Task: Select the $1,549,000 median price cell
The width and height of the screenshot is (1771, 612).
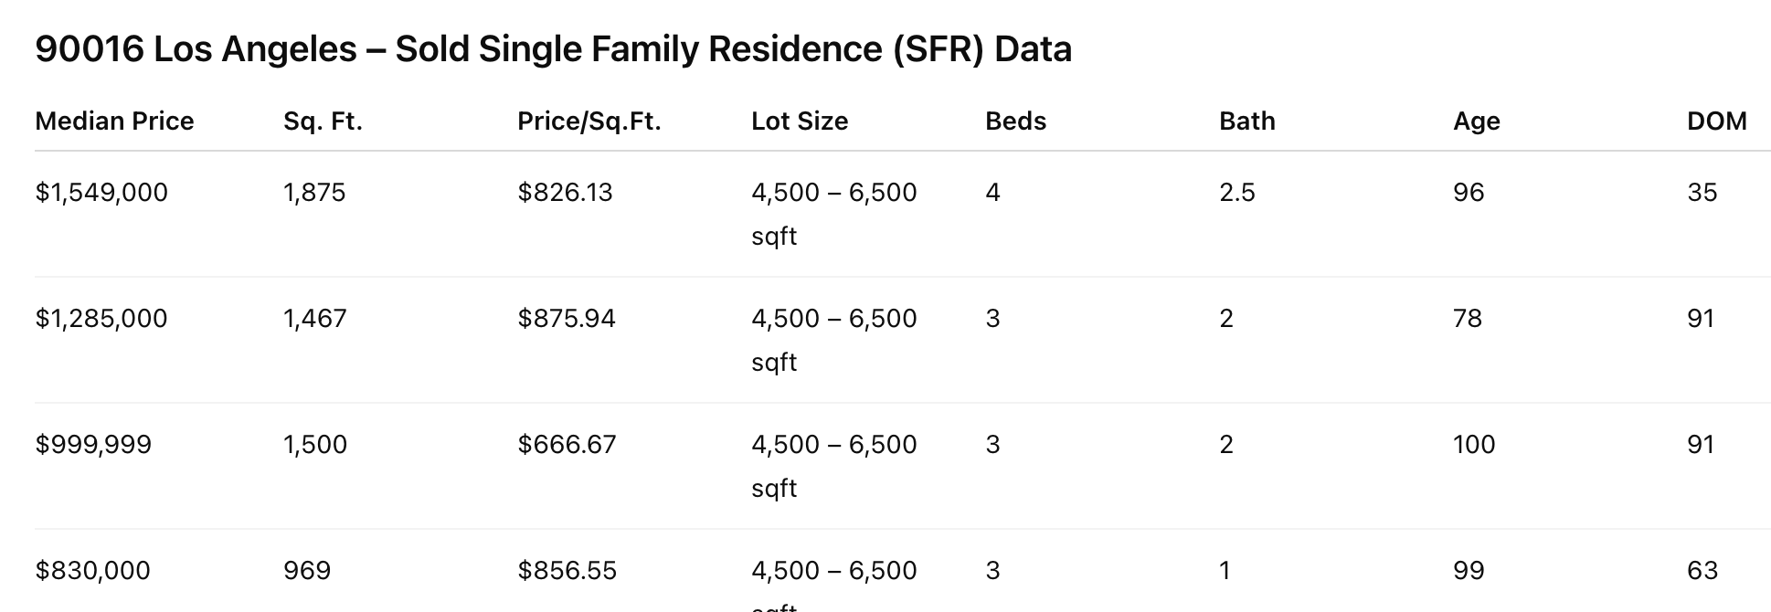Action: [x=101, y=193]
